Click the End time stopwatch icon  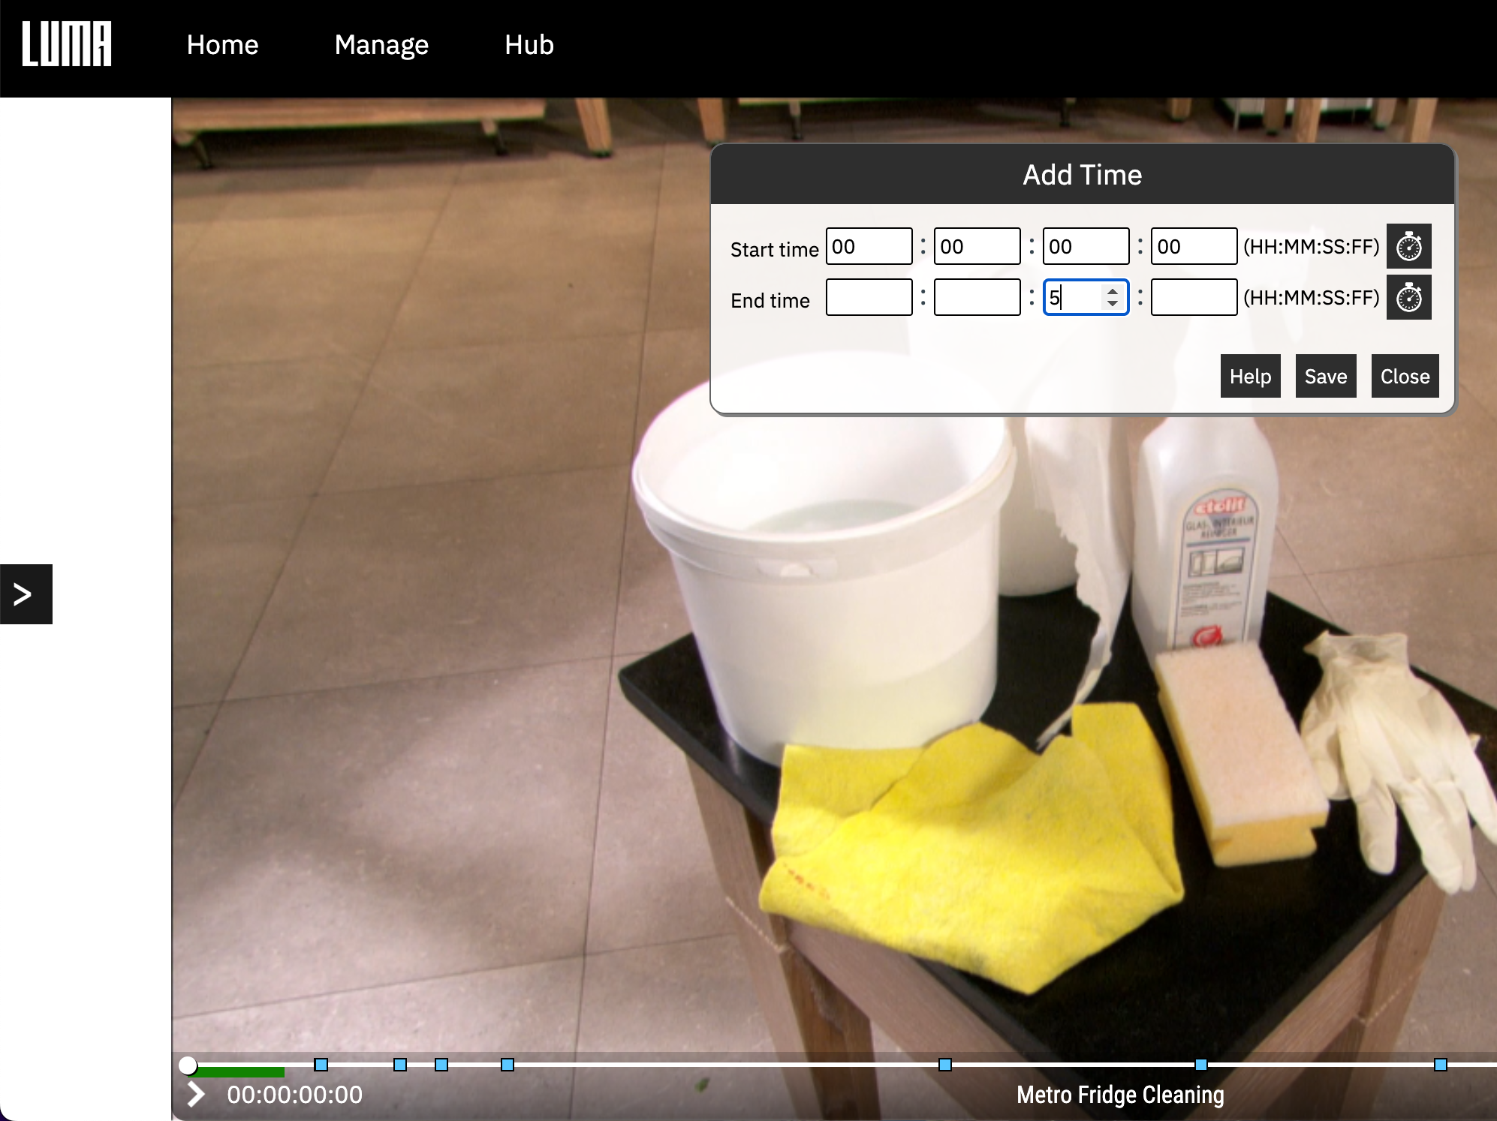coord(1408,298)
